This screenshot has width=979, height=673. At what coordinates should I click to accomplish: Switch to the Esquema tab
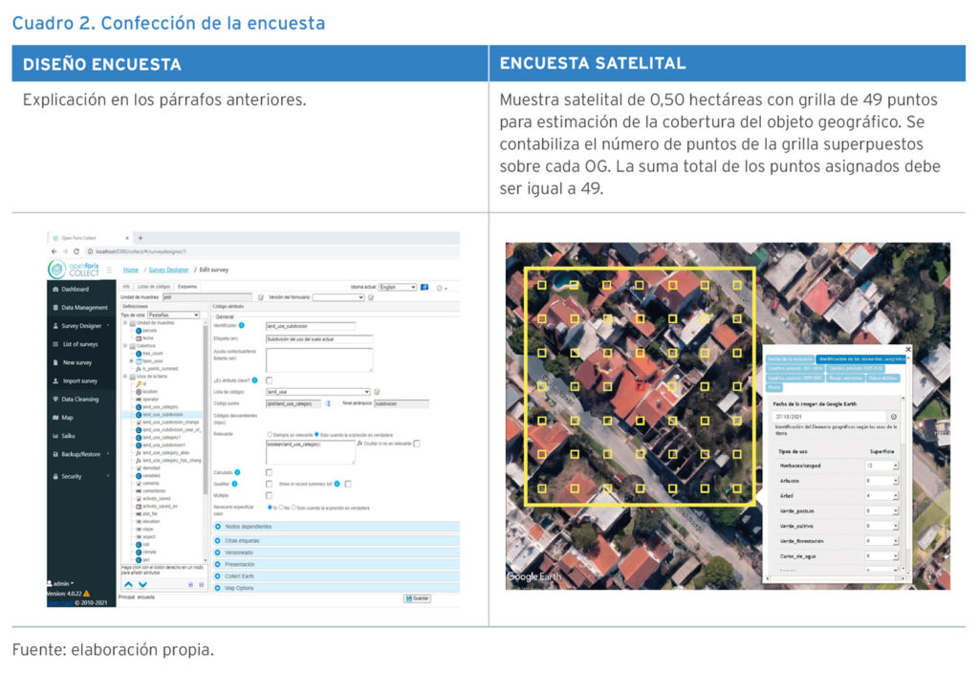187,287
